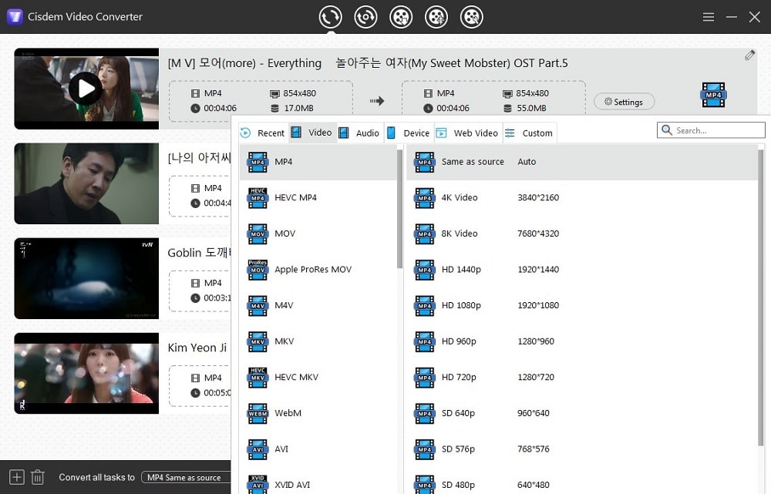Click the pencil edit icon on first video
This screenshot has width=771, height=494.
749,55
